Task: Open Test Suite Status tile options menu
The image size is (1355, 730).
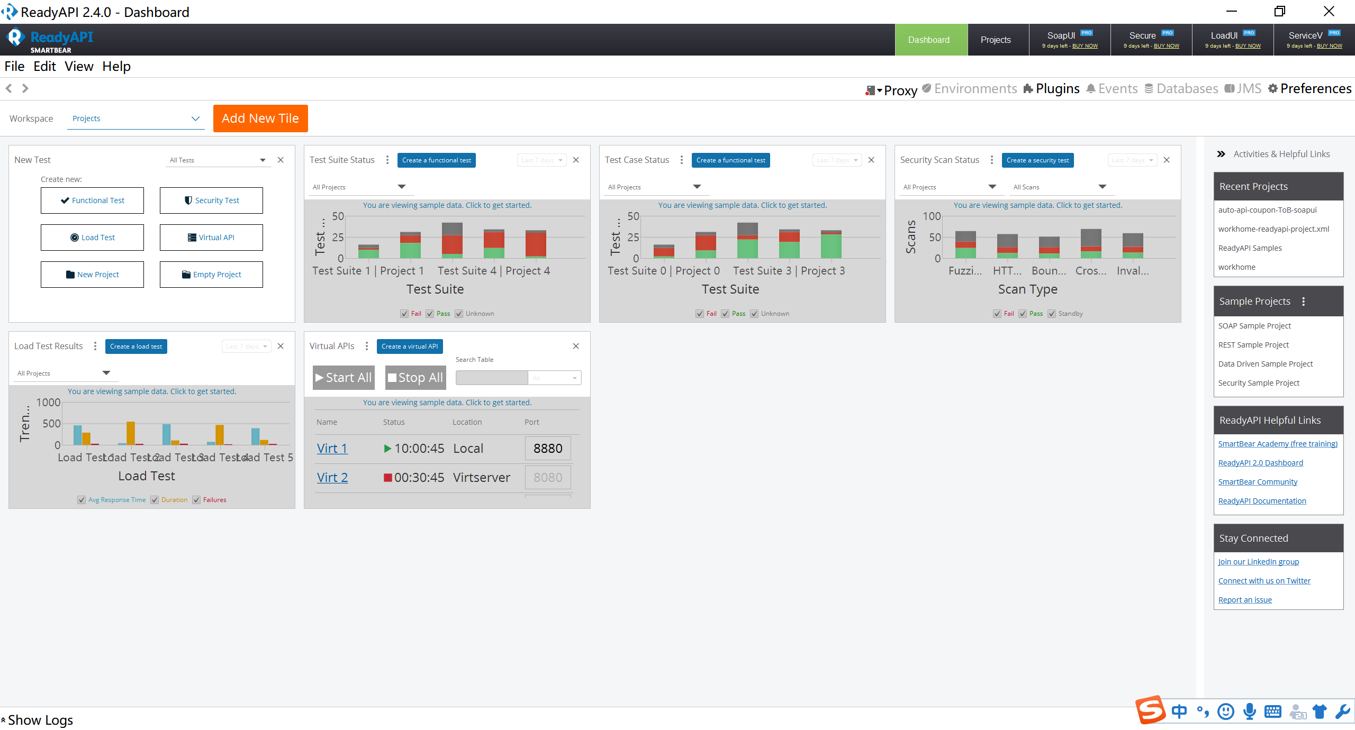Action: [x=387, y=160]
